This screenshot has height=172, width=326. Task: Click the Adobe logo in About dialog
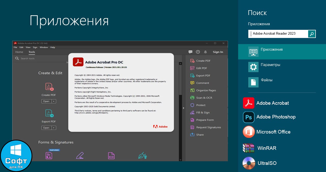click(160, 127)
